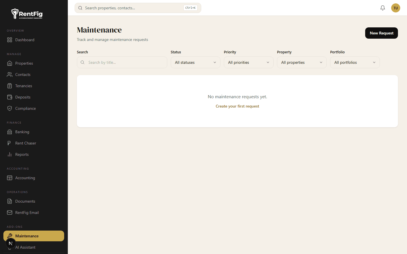
Task: Click the Rent Chaser icon
Action: (9, 143)
